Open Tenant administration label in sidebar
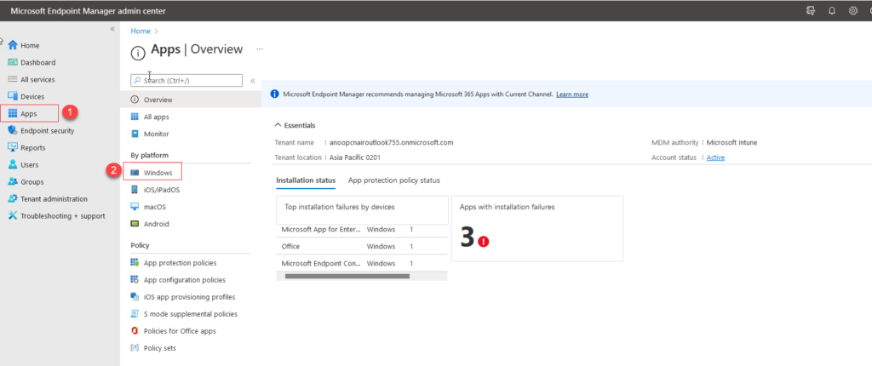 (x=54, y=198)
